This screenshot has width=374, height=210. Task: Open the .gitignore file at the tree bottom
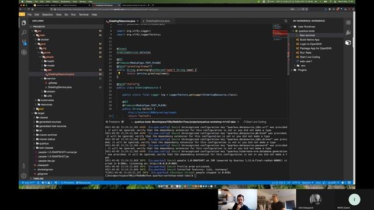43,174
